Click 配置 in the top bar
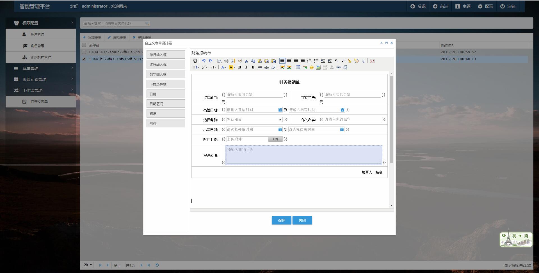 pos(485,6)
